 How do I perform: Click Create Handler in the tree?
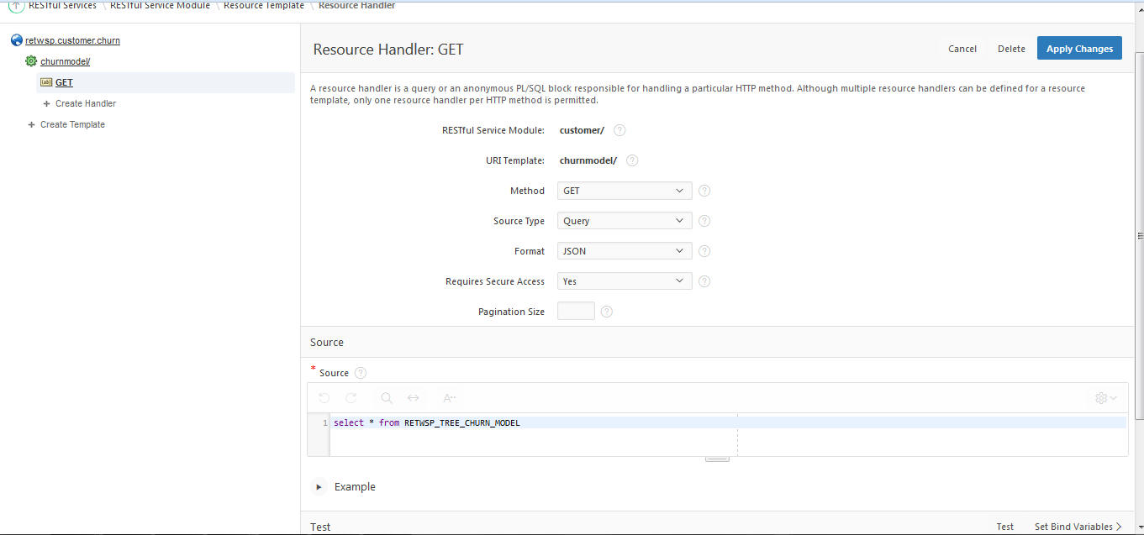[x=86, y=103]
